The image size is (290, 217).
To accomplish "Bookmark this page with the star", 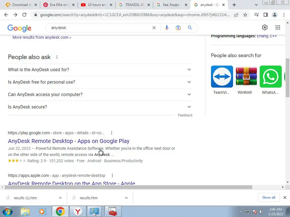I will coord(245,15).
